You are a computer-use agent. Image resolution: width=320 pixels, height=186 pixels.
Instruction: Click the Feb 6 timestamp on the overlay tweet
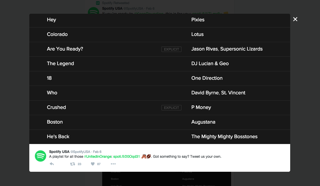(97, 152)
